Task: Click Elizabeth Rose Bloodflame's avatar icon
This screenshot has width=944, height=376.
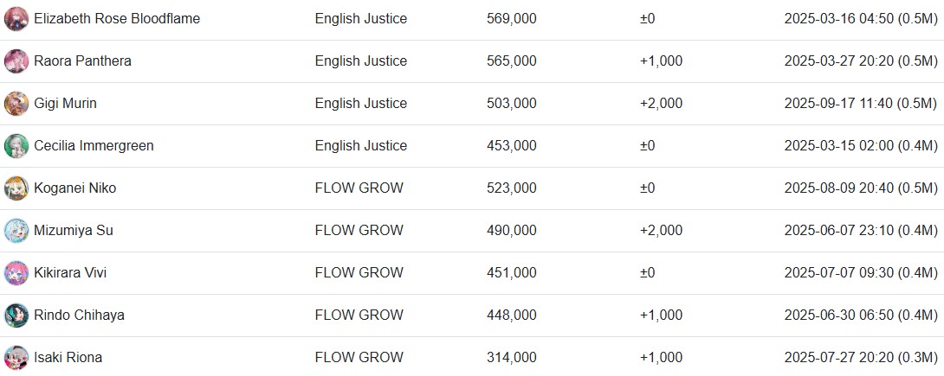Action: pyautogui.click(x=16, y=19)
